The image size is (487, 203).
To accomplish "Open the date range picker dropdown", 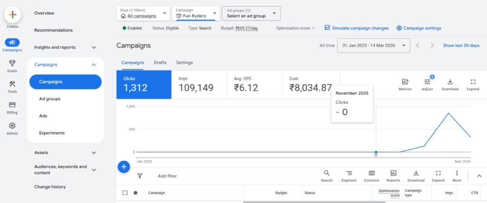I will coord(373,45).
